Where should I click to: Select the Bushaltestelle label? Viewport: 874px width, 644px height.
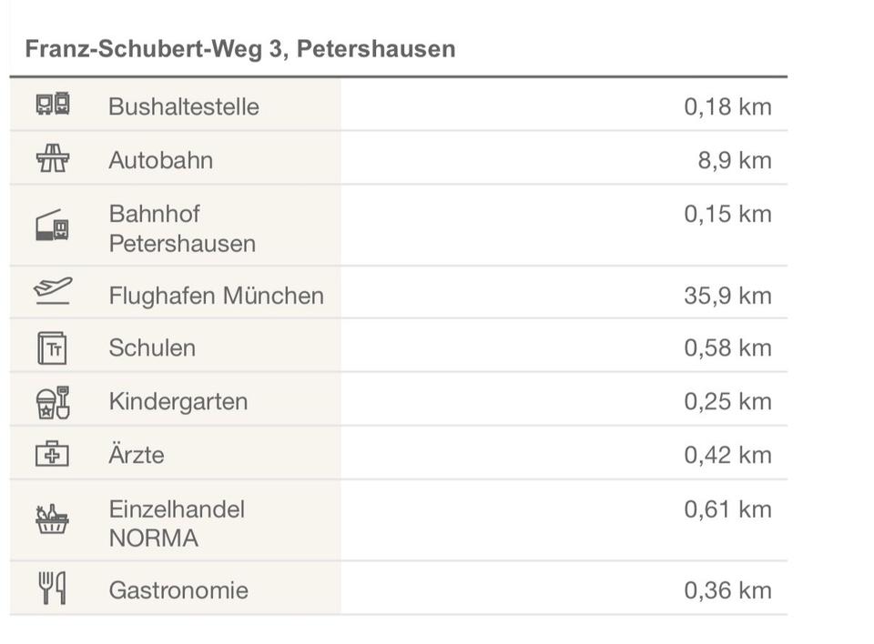coord(183,106)
